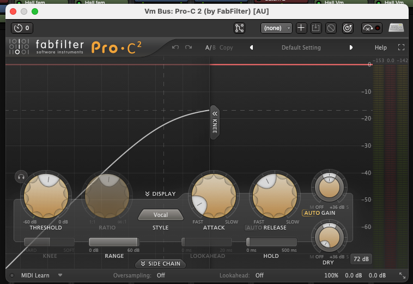Click the Release knob
This screenshot has height=284, width=413.
tap(275, 196)
